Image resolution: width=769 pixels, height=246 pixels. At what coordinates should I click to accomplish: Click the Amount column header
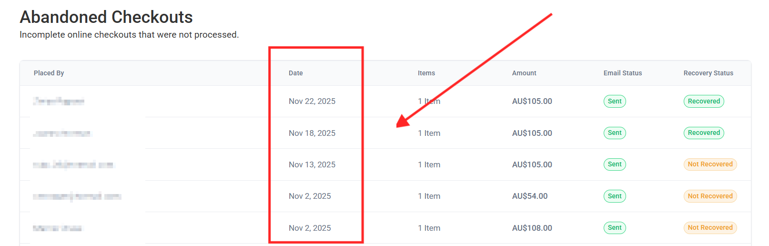point(524,73)
